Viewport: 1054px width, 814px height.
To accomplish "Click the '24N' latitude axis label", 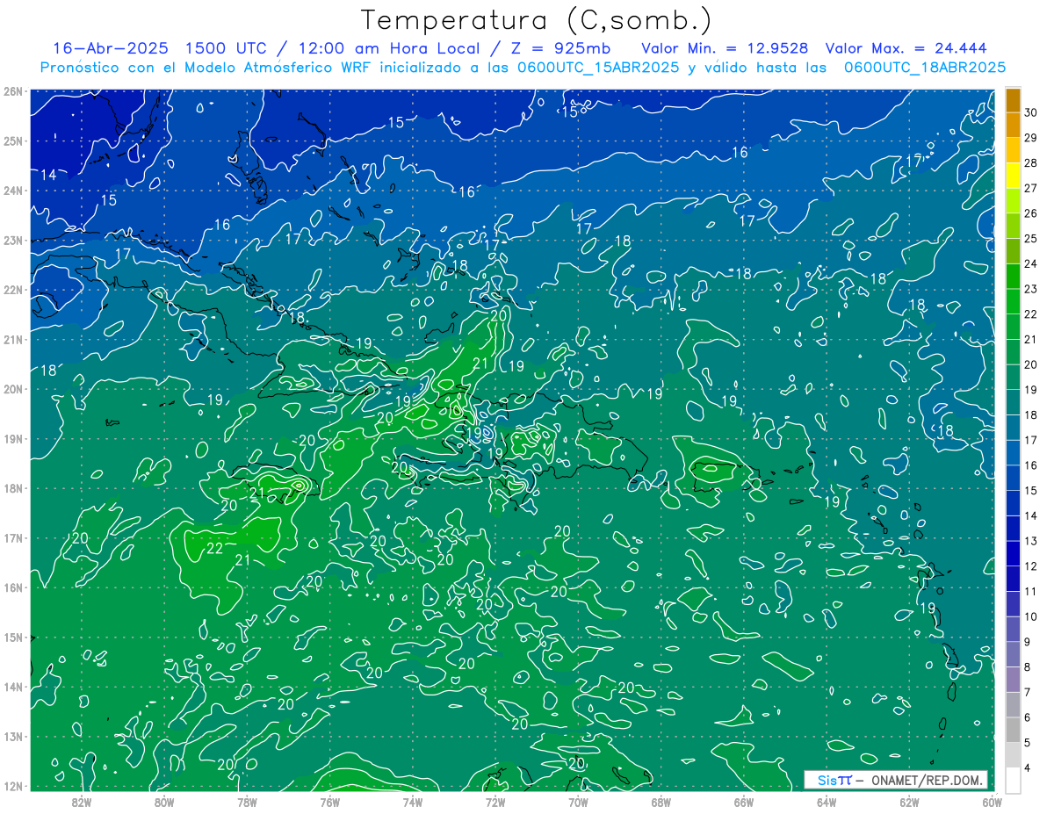I will tap(13, 191).
